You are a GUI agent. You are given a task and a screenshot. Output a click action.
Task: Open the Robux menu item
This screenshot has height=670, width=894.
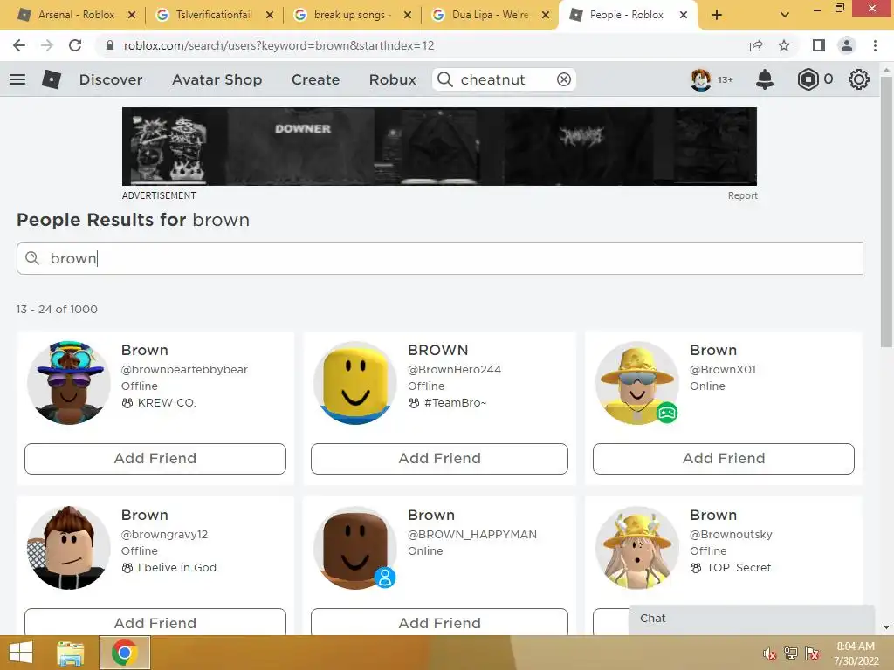tap(392, 79)
